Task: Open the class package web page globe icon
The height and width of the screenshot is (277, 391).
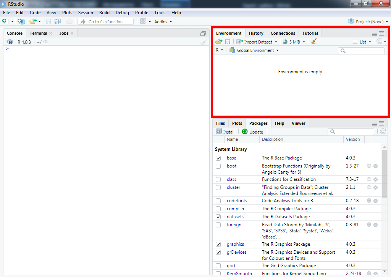Action: coord(369,179)
